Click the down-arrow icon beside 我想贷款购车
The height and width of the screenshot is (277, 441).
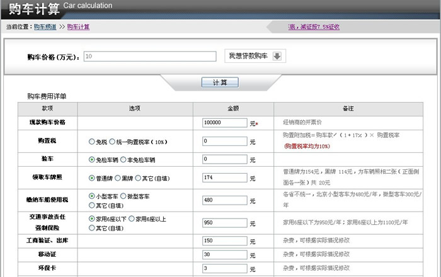278,56
